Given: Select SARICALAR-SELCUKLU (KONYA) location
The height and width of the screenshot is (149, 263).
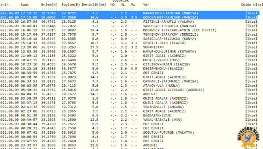Looking at the screenshot, I should [x=169, y=39].
